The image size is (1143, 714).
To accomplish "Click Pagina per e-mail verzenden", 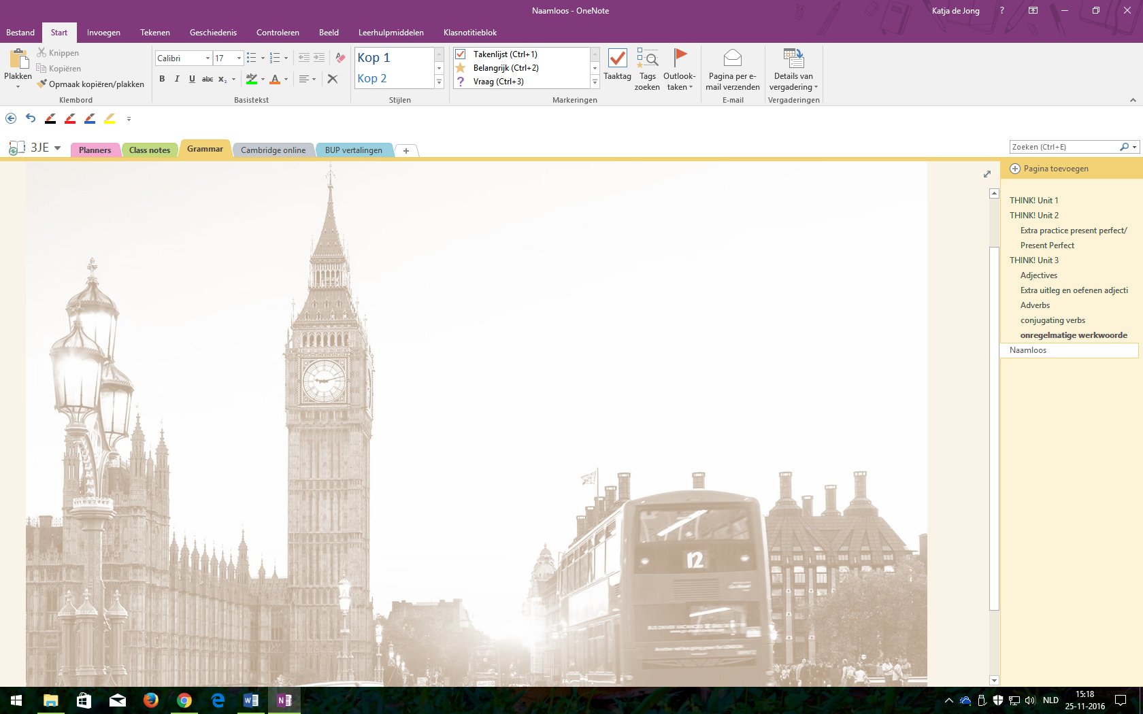I will 733,69.
